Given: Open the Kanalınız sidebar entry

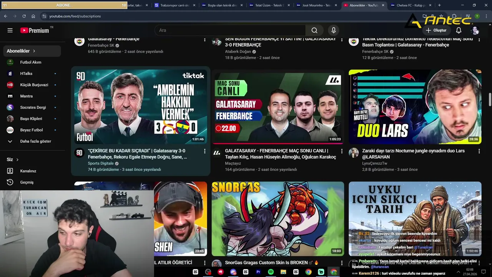Looking at the screenshot, I should coord(32,171).
